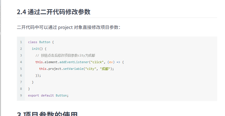
Task: Click setVariable in the code block
Action: [73, 69]
